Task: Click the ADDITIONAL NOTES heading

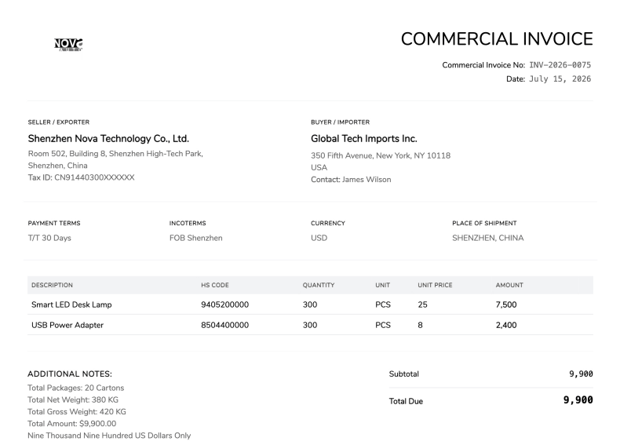Action: click(70, 374)
